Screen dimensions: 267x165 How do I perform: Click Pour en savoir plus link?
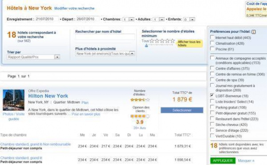86,114
